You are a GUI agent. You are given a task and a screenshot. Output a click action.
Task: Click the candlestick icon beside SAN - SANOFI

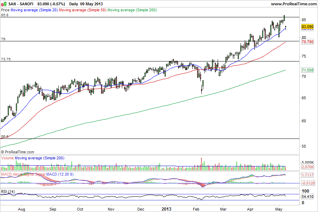point(4,4)
